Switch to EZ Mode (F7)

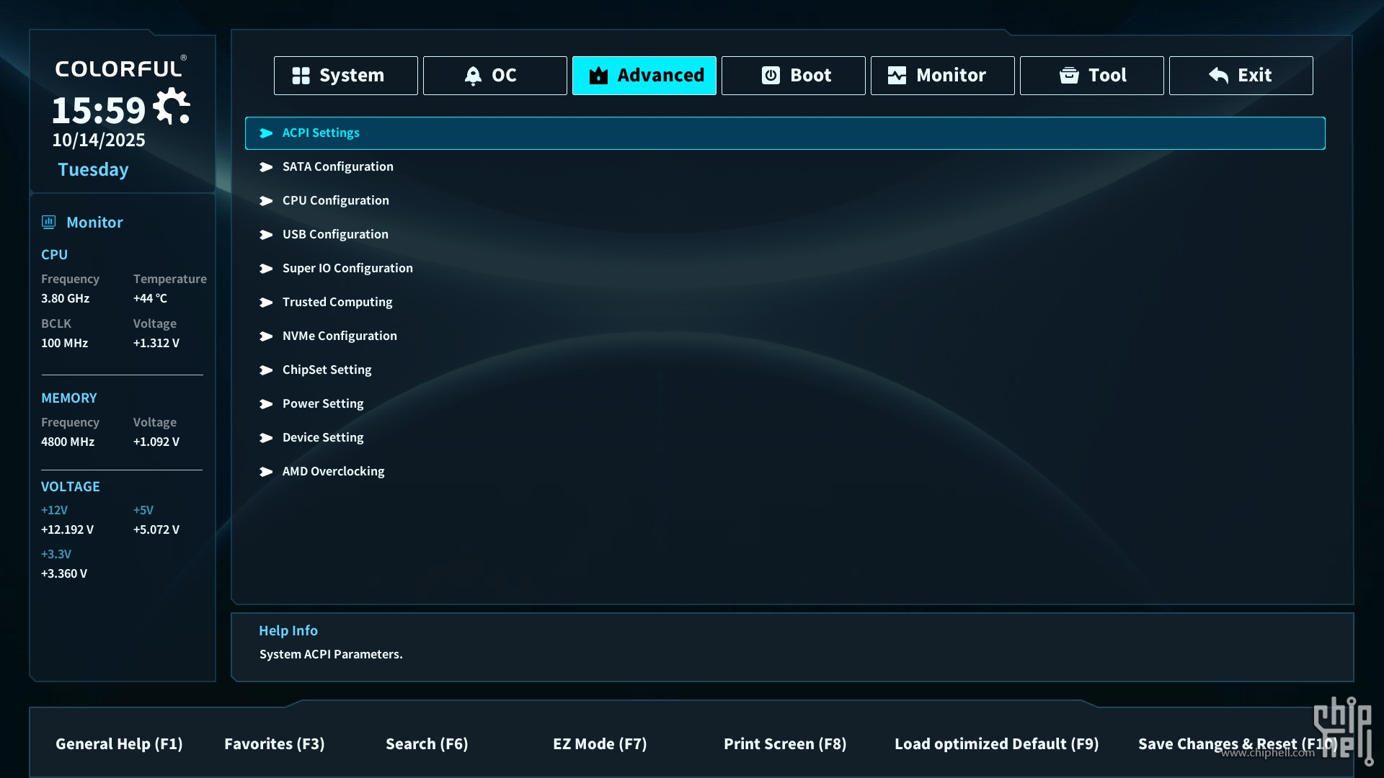tap(600, 743)
